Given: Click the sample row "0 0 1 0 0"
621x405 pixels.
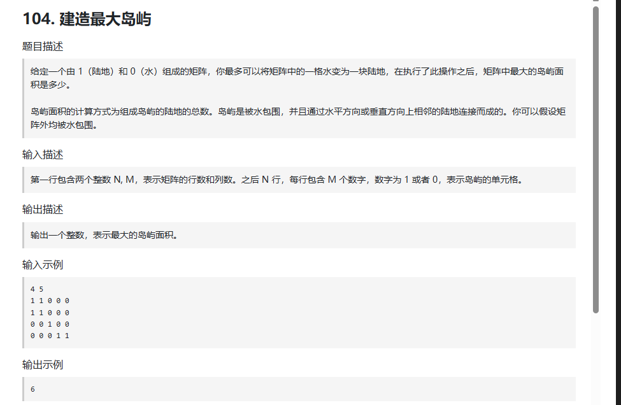Looking at the screenshot, I should click(x=50, y=324).
